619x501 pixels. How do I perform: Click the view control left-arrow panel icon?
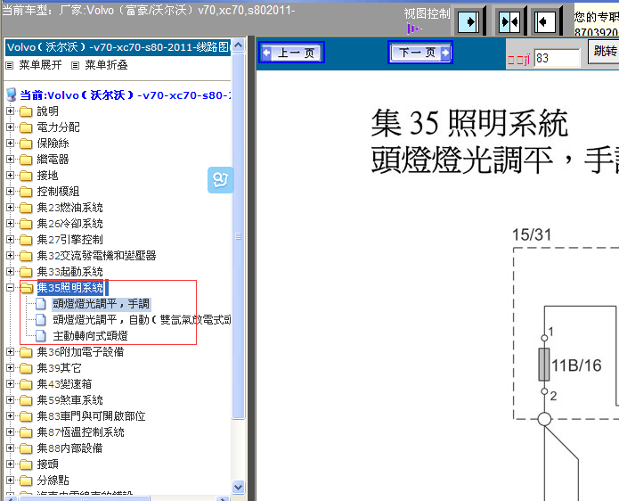tap(545, 21)
